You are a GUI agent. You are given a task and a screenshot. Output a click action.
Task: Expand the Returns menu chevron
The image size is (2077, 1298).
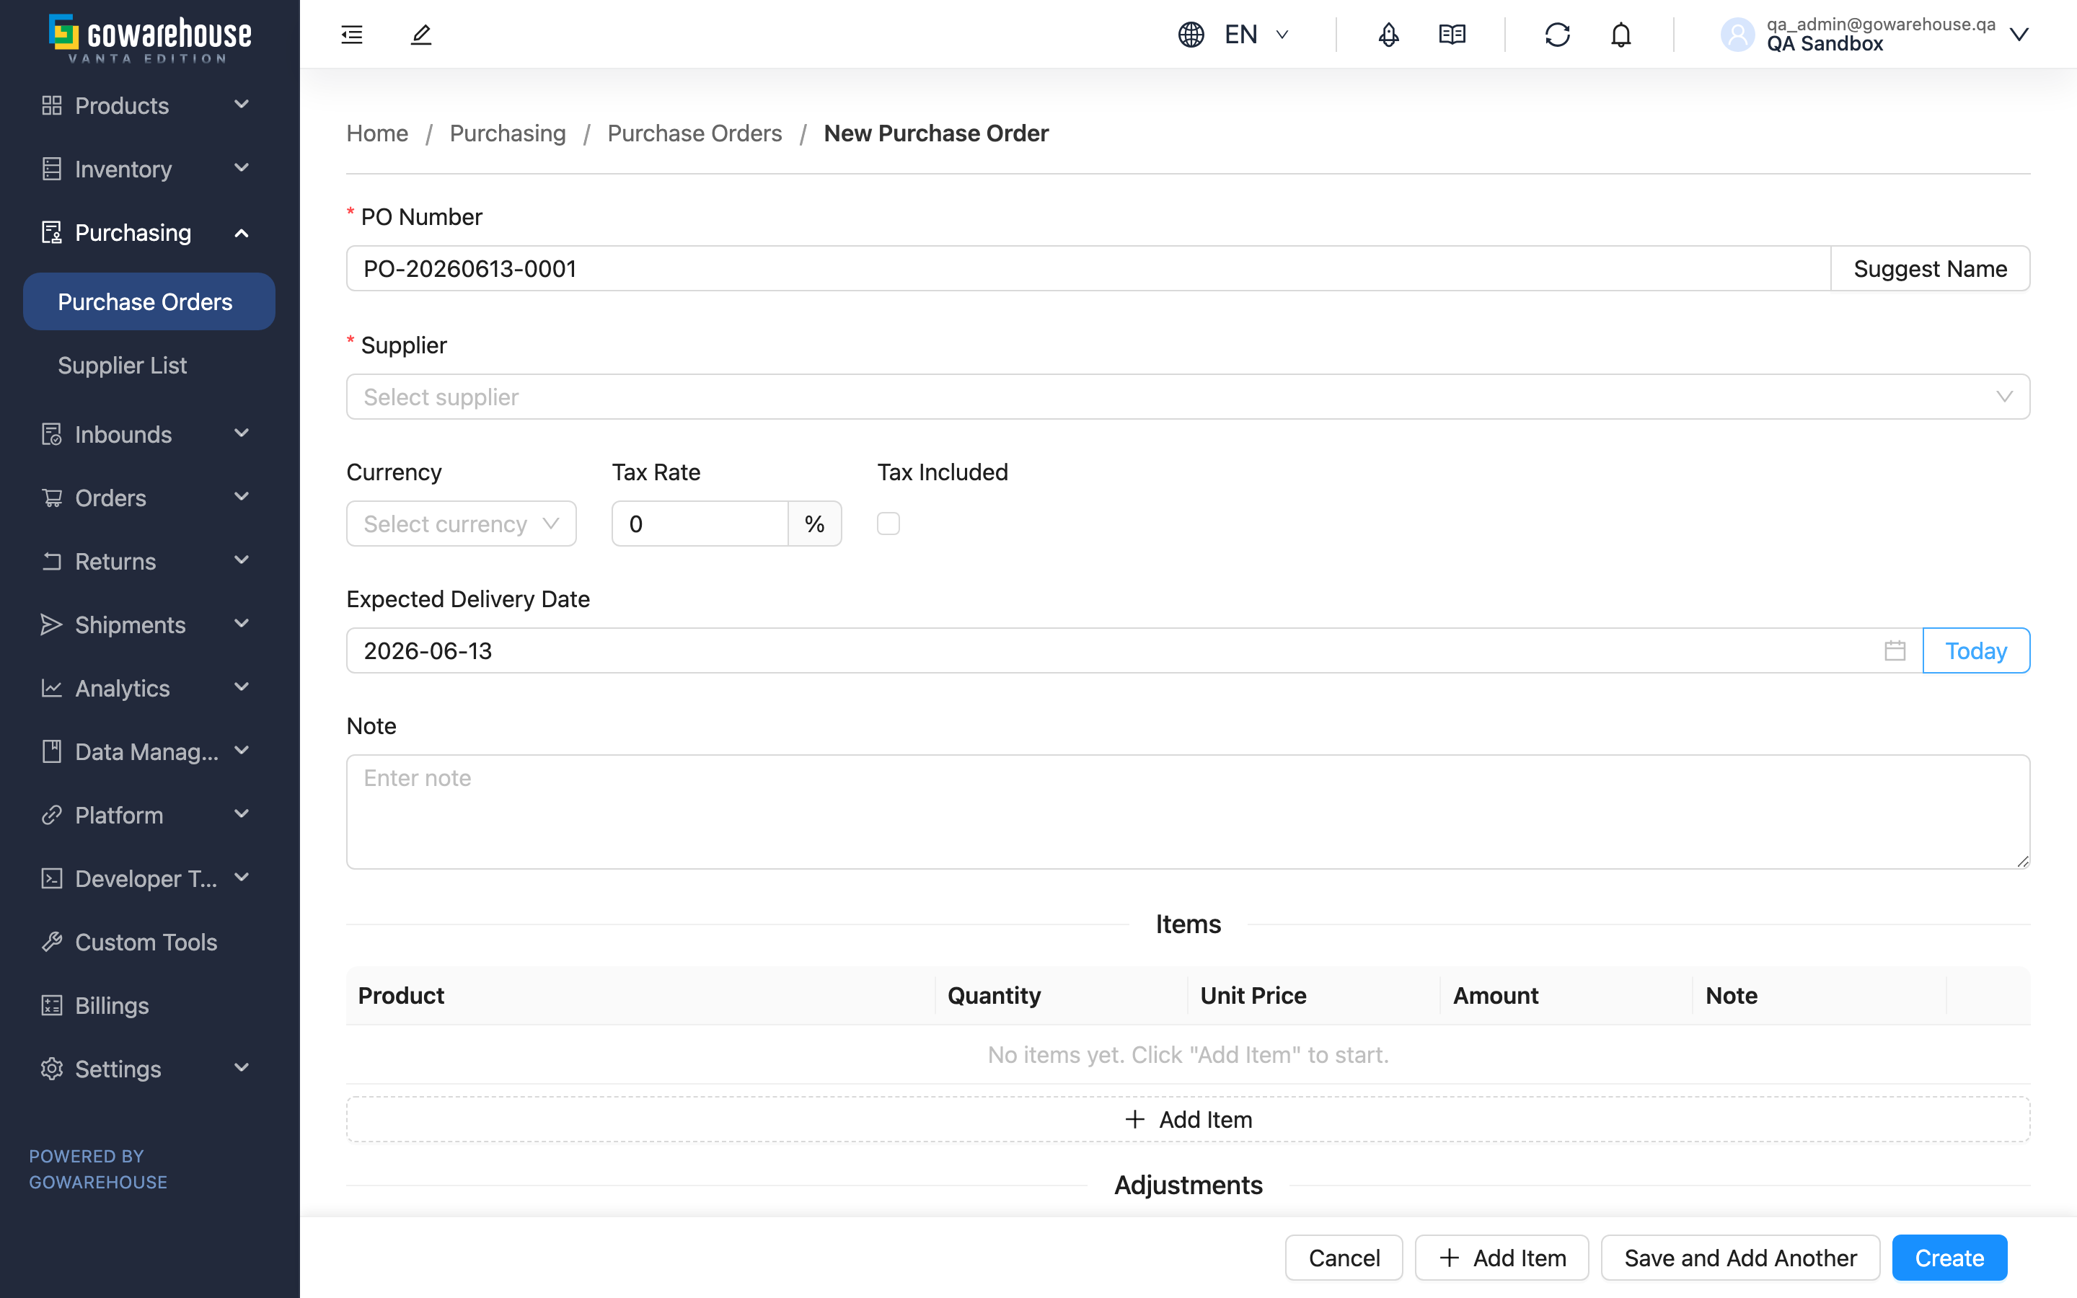coord(242,560)
